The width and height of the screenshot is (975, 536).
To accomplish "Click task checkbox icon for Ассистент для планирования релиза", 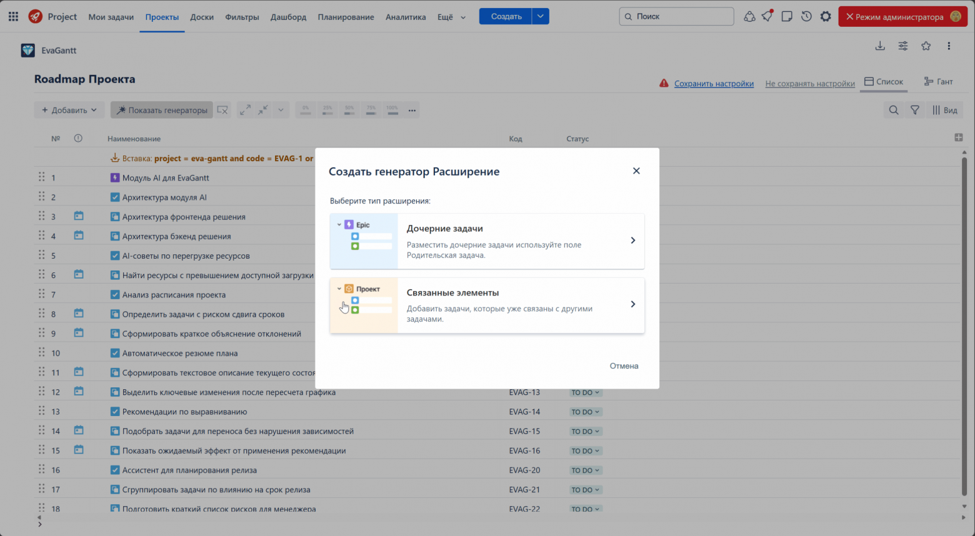I will pos(115,470).
